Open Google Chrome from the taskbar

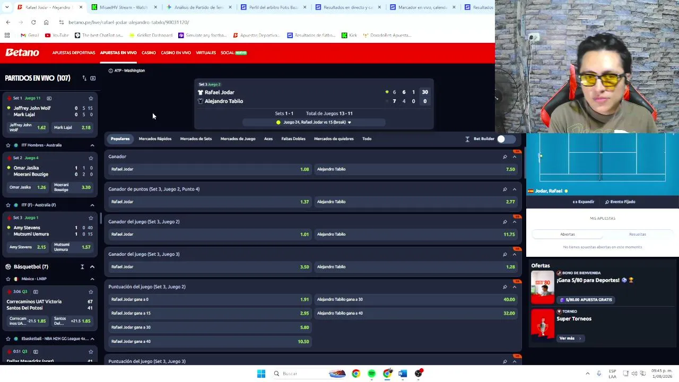pos(356,374)
